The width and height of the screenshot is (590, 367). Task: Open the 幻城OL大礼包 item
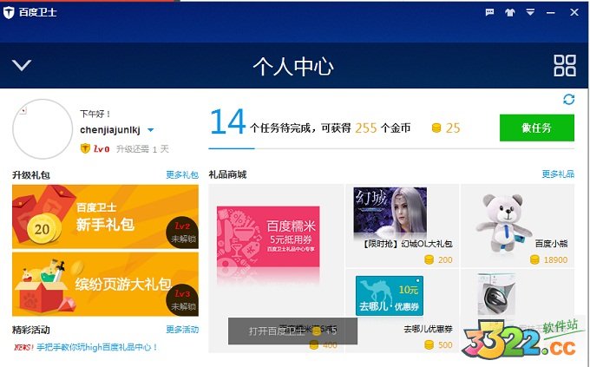(x=402, y=226)
